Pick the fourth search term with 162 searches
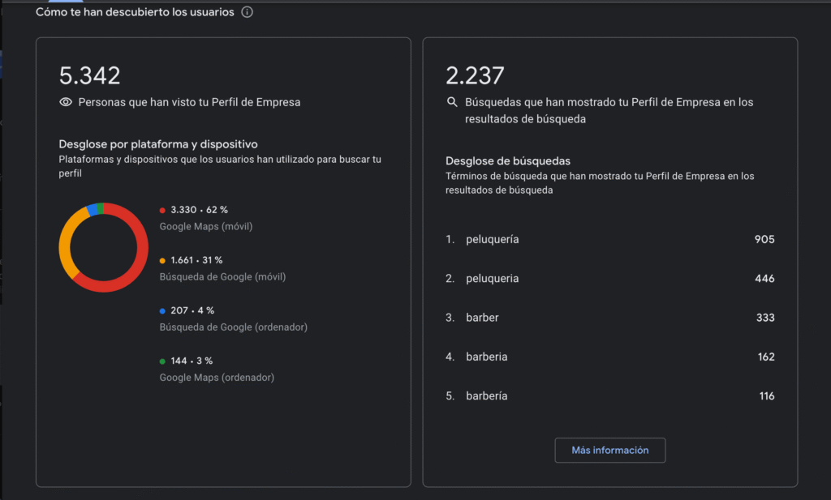Screen dimensions: 831x500 coord(487,357)
